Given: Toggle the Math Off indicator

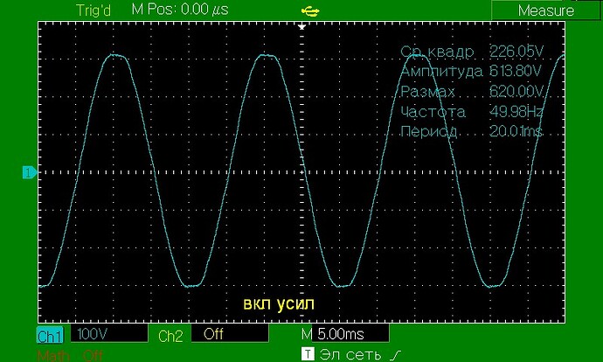Looking at the screenshot, I should point(70,356).
